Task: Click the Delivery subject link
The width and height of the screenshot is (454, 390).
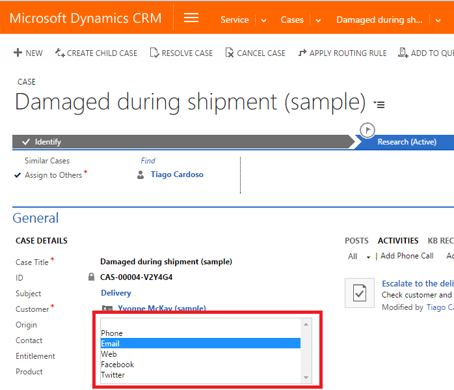Action: (116, 293)
